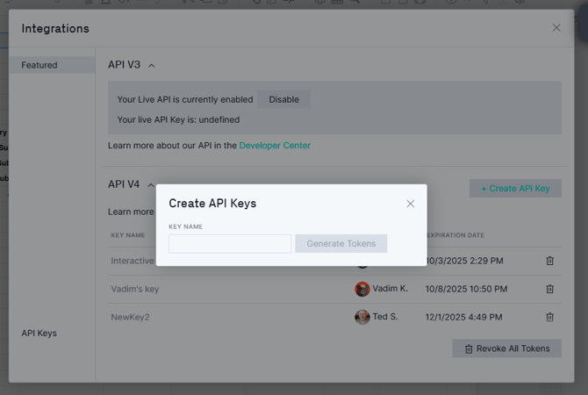Screen dimensions: 588x395
Task: Click + Create API Key button
Action: [515, 189]
